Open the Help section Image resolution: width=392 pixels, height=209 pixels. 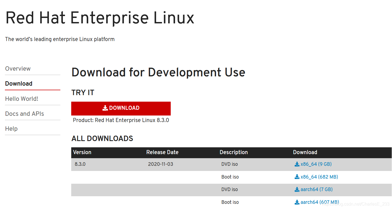pyautogui.click(x=11, y=129)
